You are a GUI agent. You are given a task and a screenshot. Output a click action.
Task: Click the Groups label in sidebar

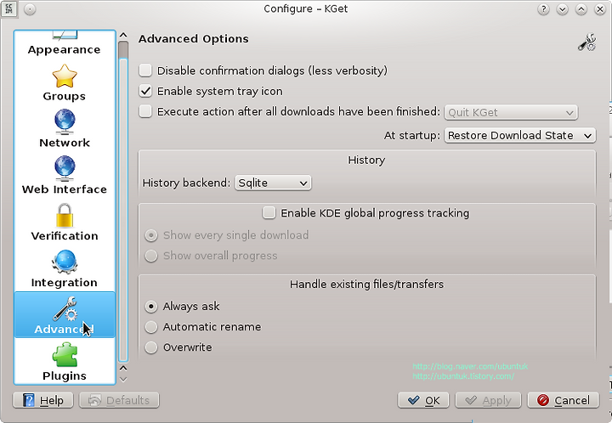[x=65, y=96]
